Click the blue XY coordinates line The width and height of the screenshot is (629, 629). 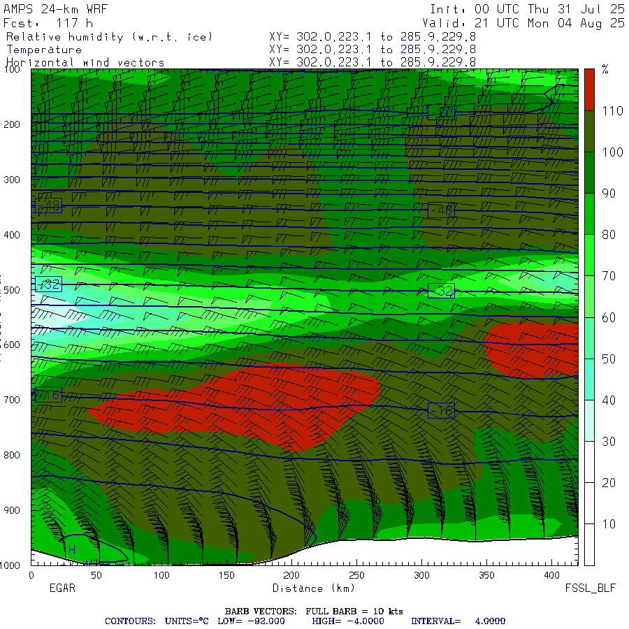373,50
